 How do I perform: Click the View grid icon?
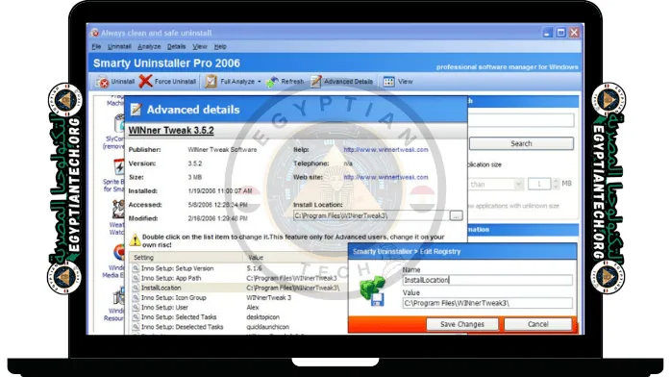point(388,82)
